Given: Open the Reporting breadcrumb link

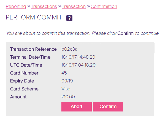Looking at the screenshot, I should 16,7.
